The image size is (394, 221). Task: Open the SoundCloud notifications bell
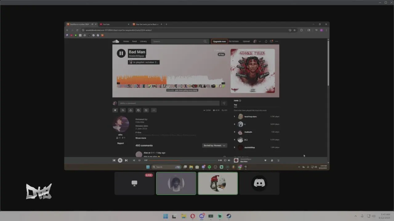[266, 41]
